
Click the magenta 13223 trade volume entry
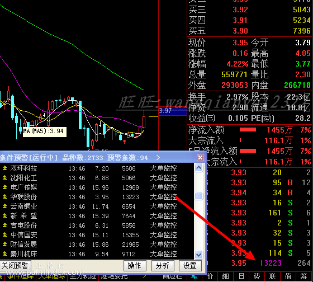(x=271, y=263)
